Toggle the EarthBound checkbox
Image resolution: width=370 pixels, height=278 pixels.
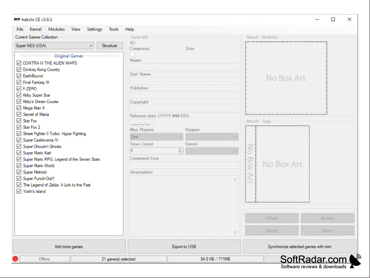tap(19, 76)
